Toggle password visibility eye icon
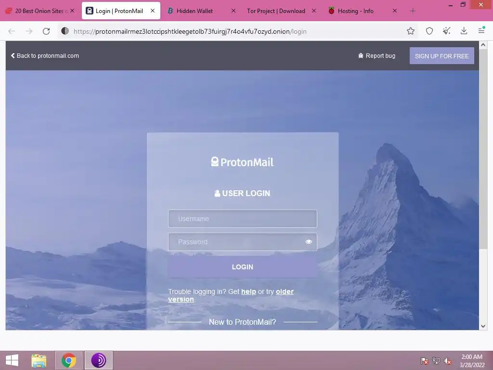493x370 pixels. point(309,242)
